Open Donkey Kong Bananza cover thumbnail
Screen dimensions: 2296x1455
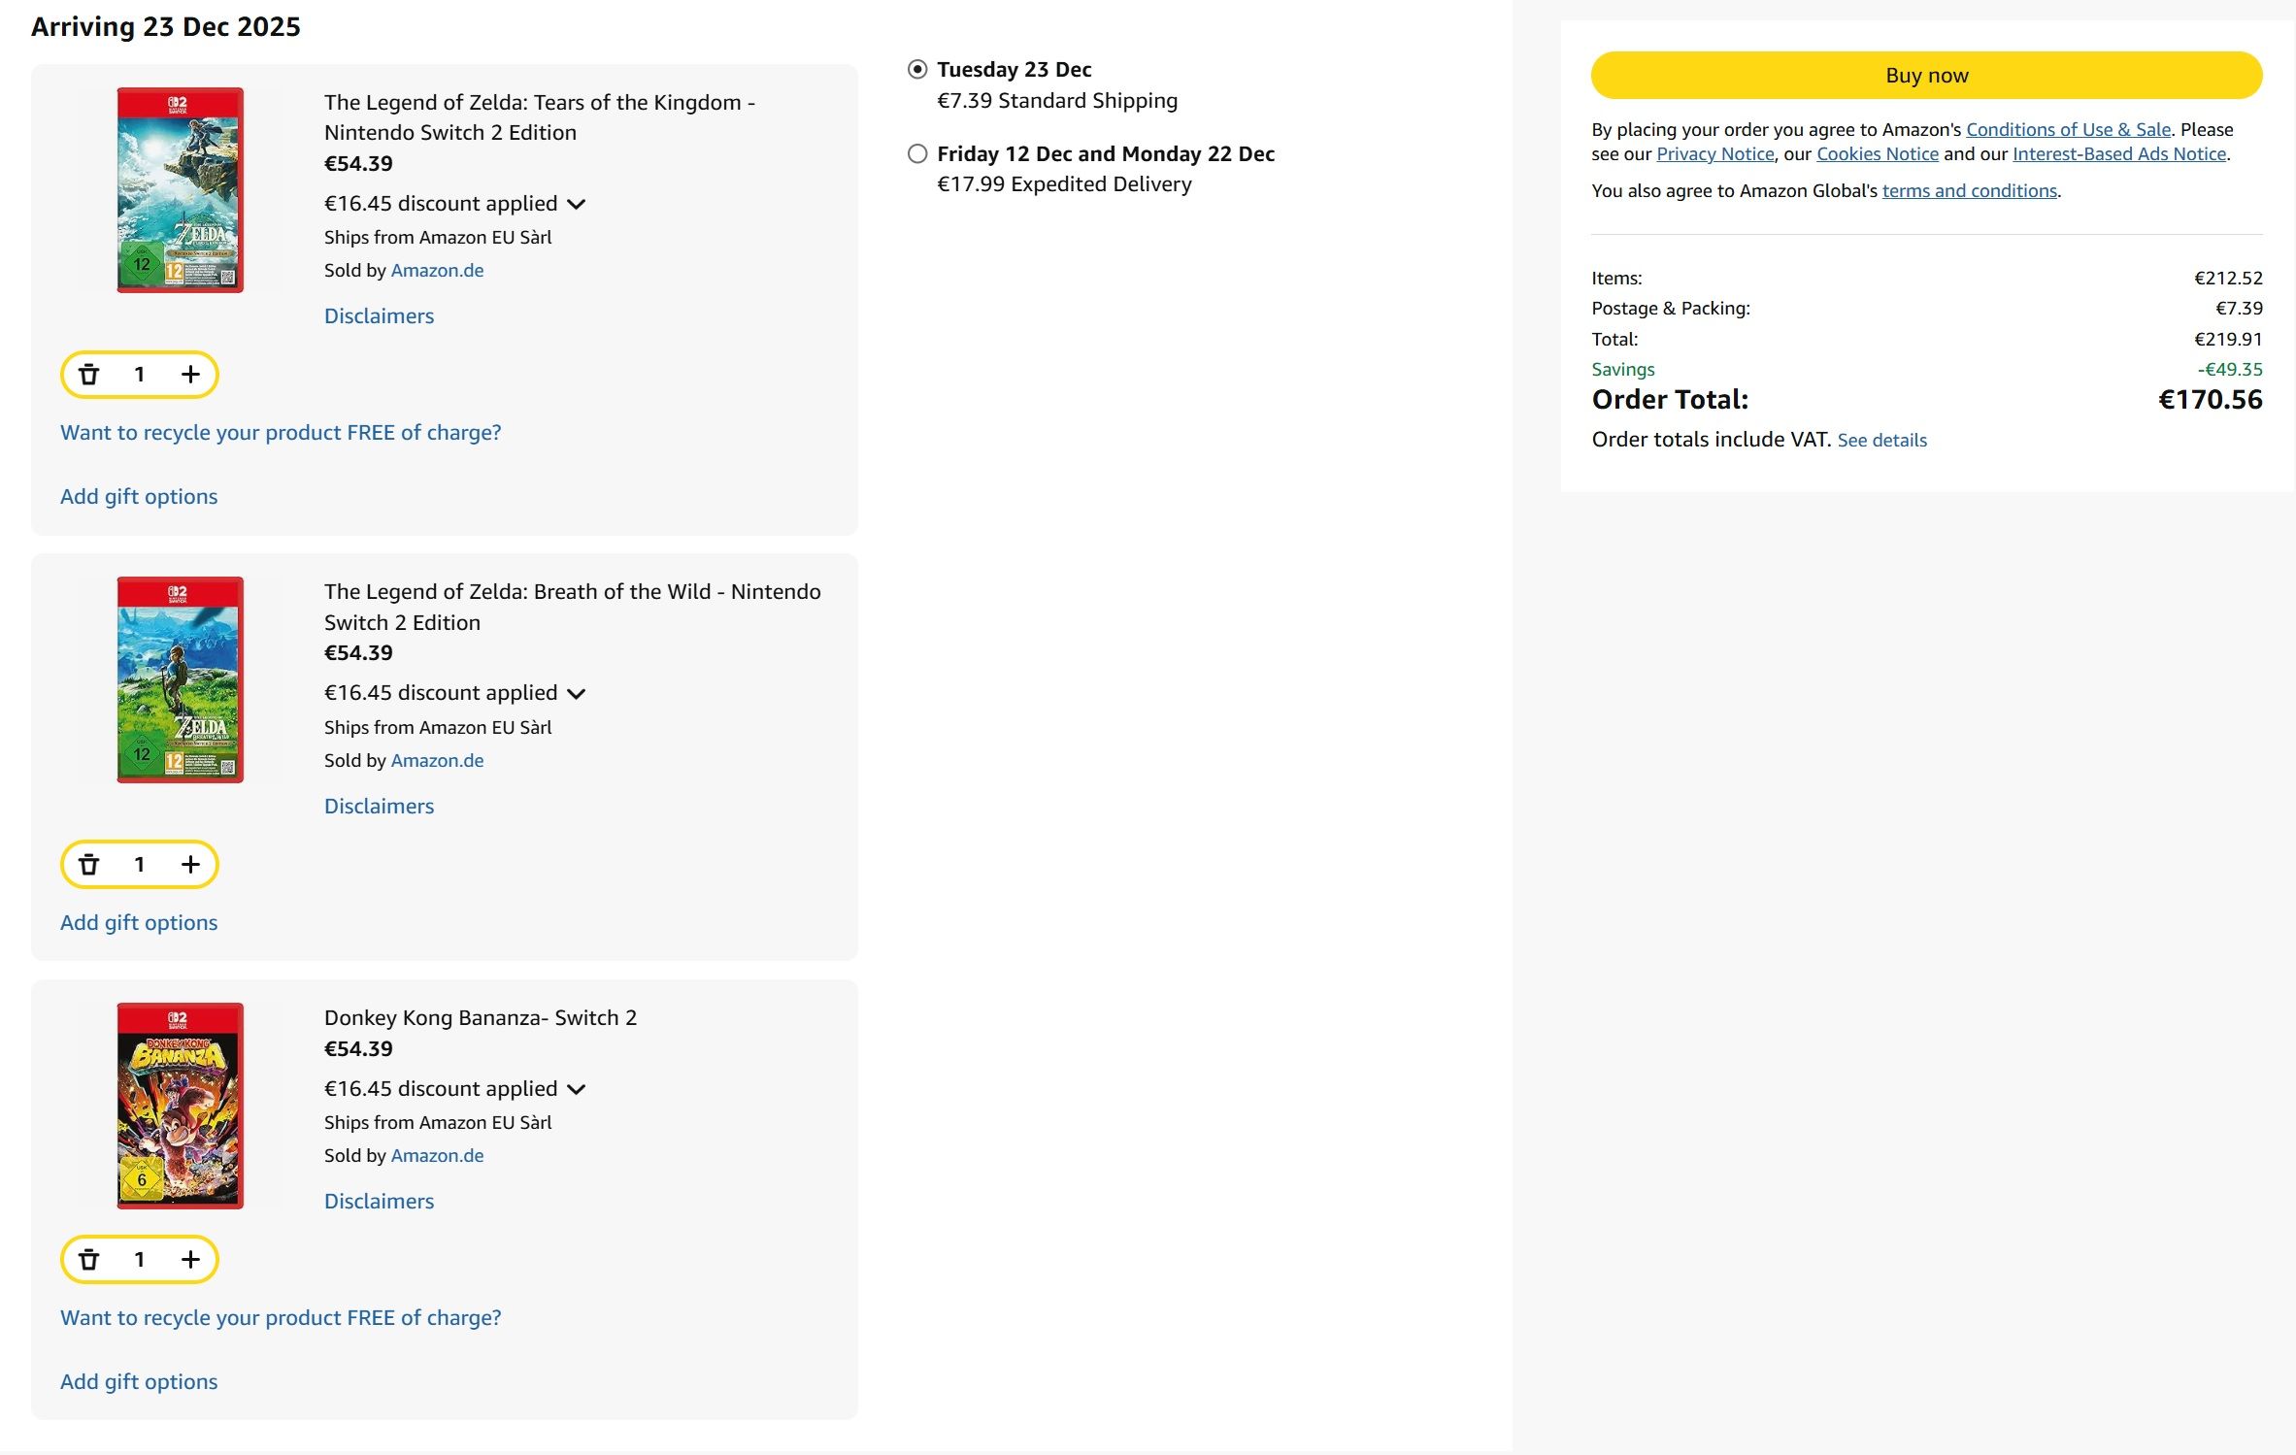181,1106
